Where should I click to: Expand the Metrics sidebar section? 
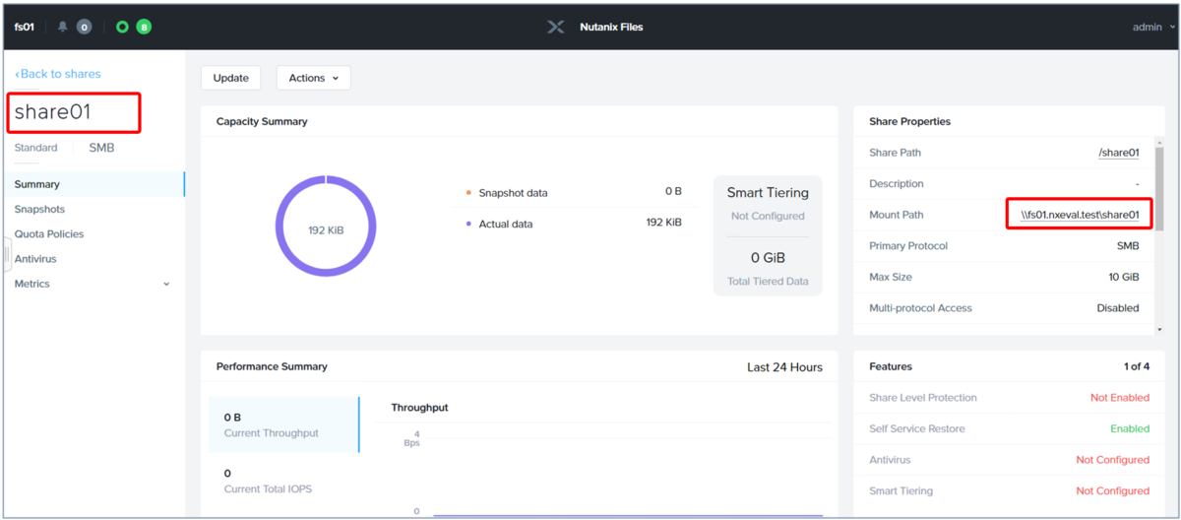[x=93, y=284]
